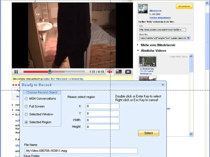
Task: Toggle the video player size mode icon
Action: pos(119,72)
